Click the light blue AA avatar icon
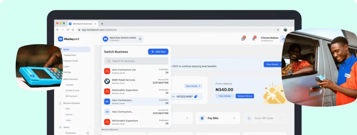The image size is (357, 135). point(107,112)
